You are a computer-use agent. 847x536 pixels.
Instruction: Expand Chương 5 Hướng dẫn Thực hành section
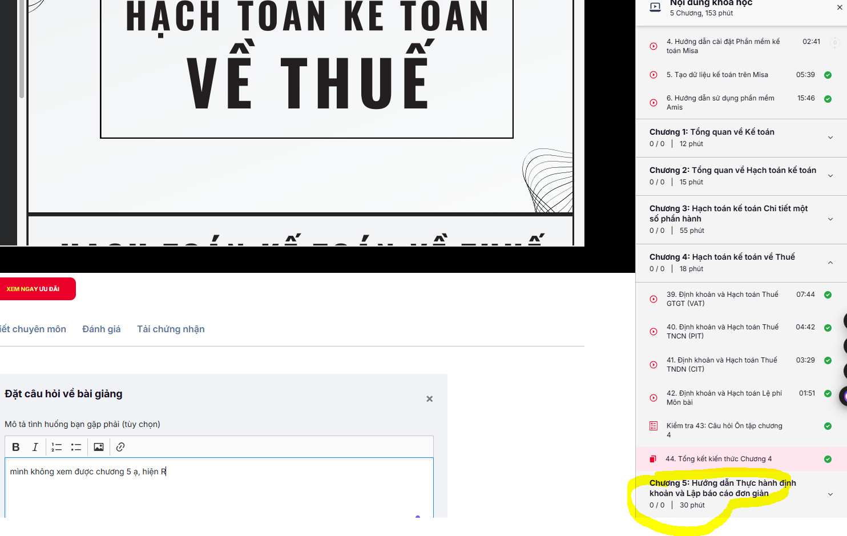tap(741, 494)
